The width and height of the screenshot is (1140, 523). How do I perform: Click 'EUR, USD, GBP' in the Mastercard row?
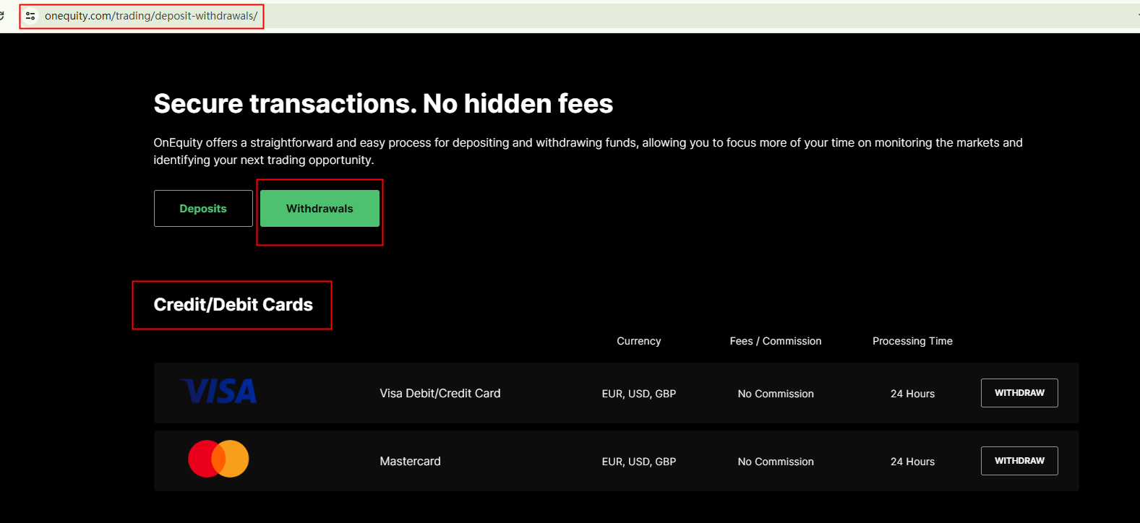click(x=639, y=462)
